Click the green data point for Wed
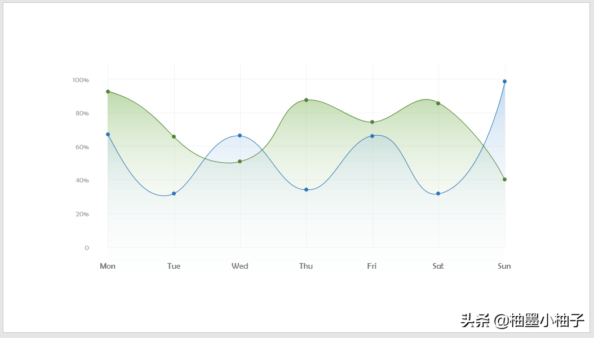The width and height of the screenshot is (594, 338). 240,161
